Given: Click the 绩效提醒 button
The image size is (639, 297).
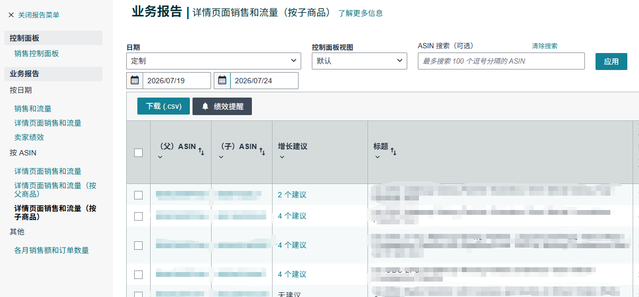Looking at the screenshot, I should (222, 106).
